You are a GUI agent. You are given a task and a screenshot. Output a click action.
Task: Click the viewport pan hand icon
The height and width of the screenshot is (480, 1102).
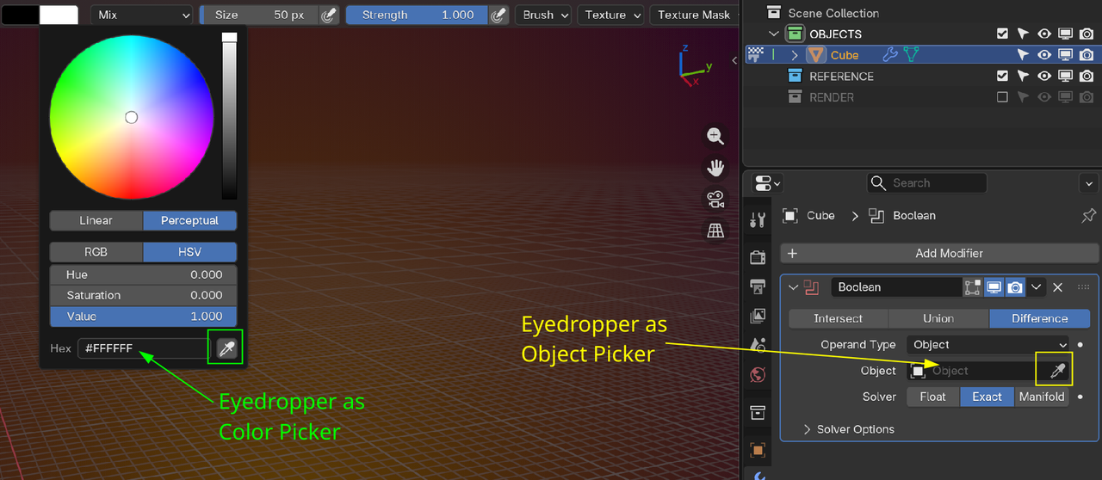pyautogui.click(x=715, y=168)
